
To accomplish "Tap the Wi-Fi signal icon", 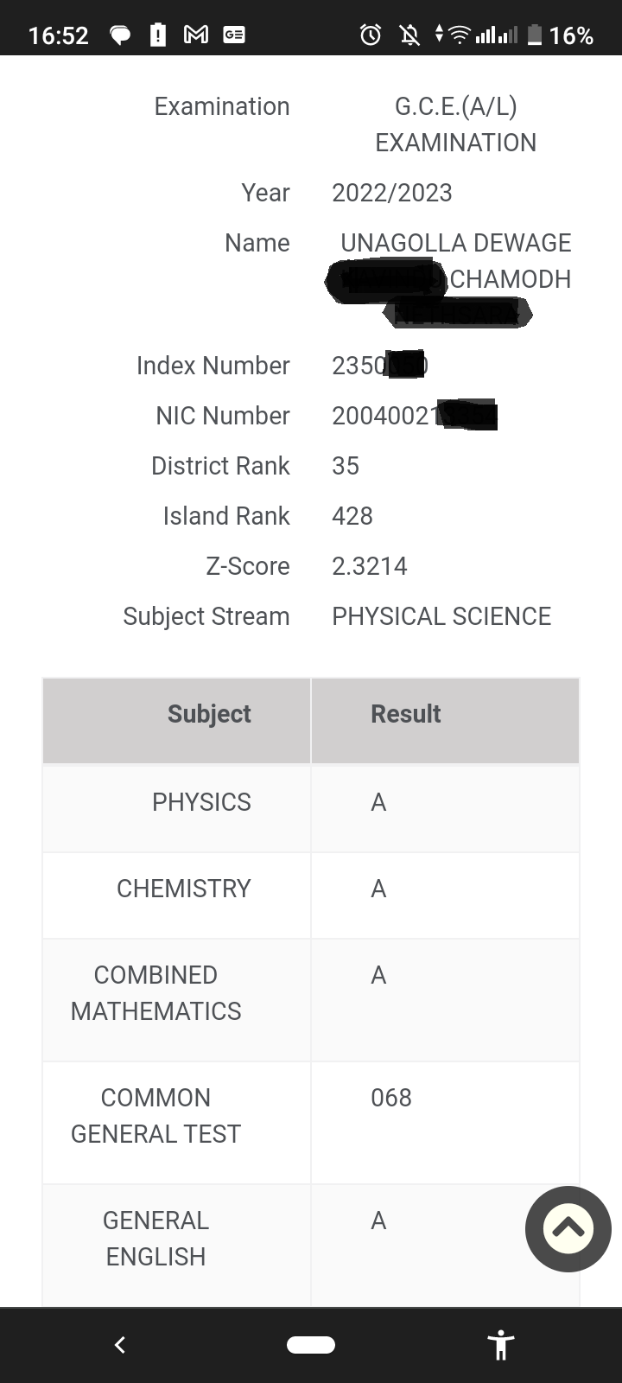I will [460, 35].
